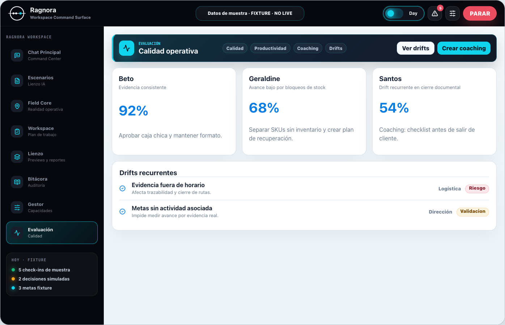Click the Crear coaching button
Viewport: 505px width, 325px height.
pos(464,48)
